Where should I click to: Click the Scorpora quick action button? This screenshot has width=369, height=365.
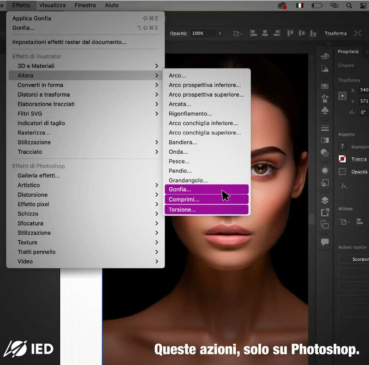click(x=353, y=259)
